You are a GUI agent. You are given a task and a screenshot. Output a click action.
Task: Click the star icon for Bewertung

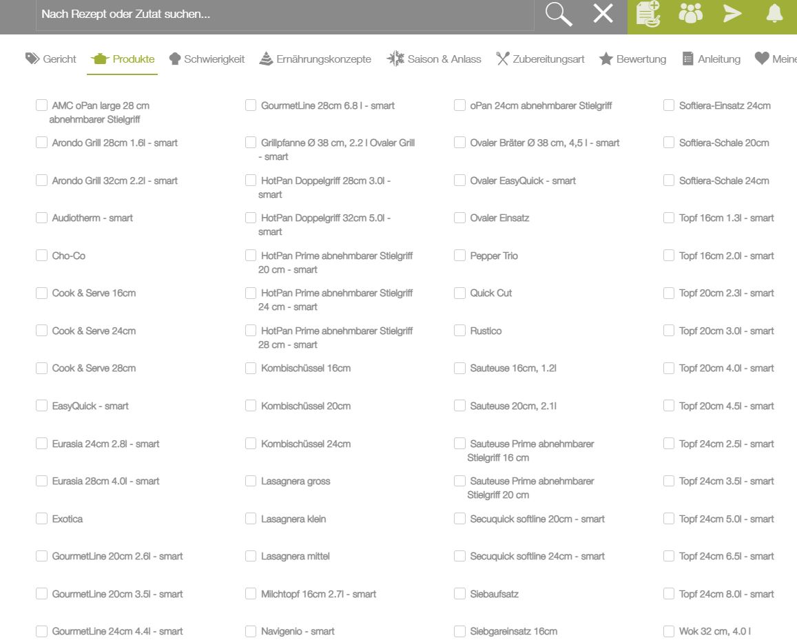605,59
